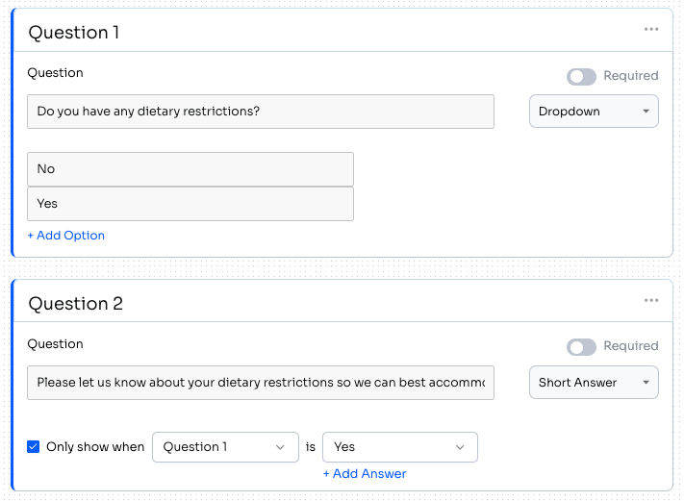Edit the 'No' option field
The width and height of the screenshot is (684, 501).
coord(190,169)
